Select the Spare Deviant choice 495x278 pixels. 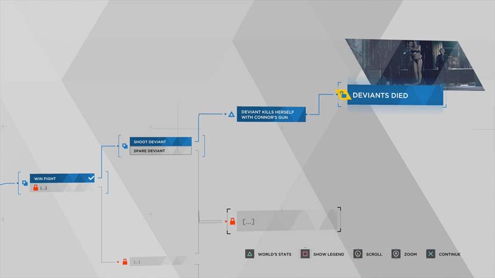click(x=161, y=151)
